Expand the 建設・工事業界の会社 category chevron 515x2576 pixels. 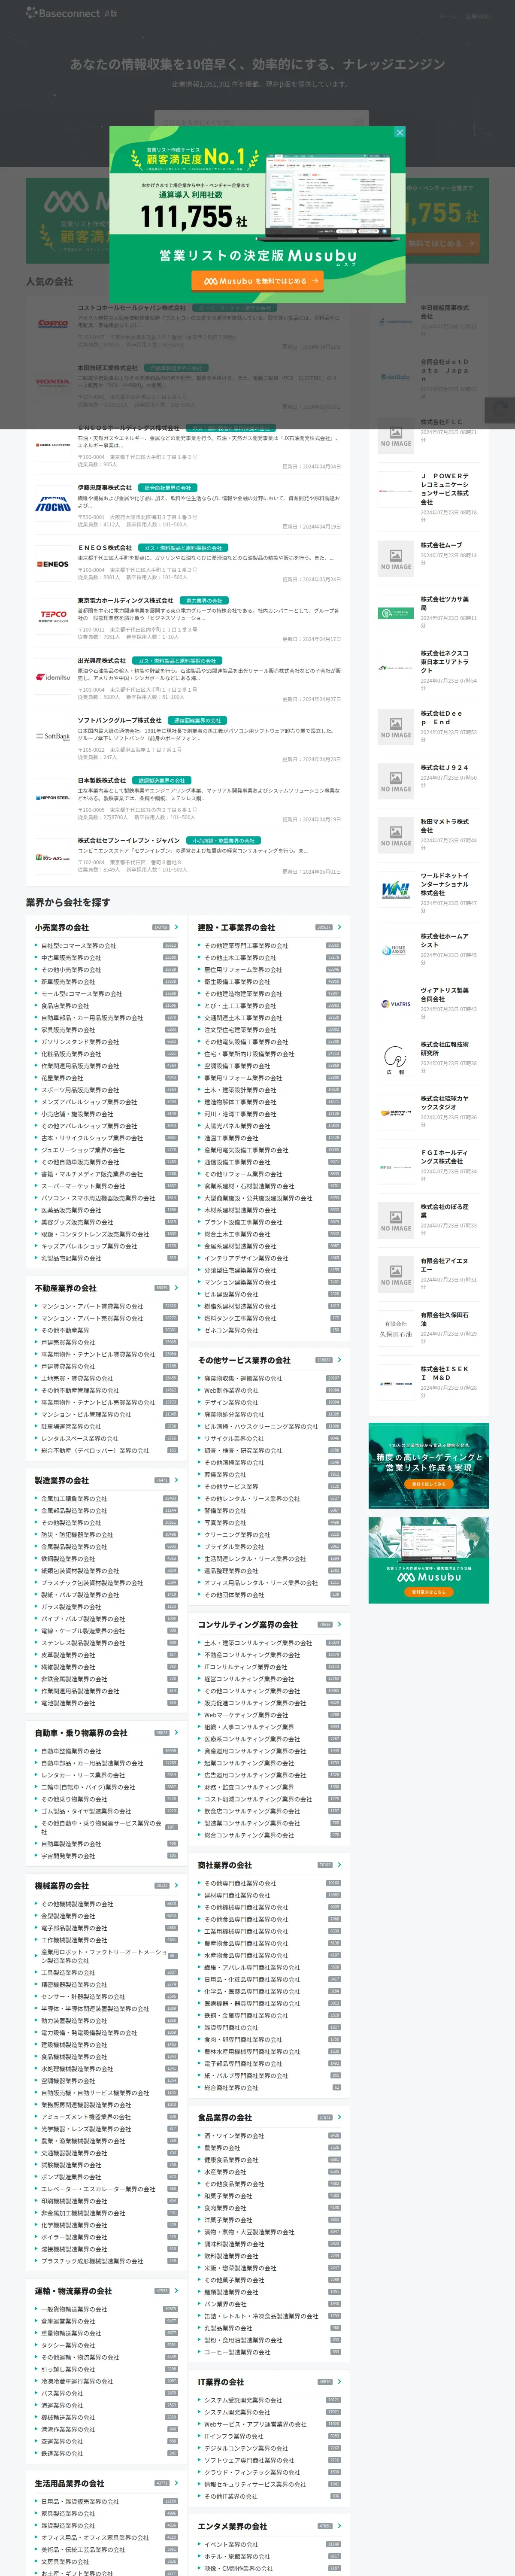pos(340,927)
